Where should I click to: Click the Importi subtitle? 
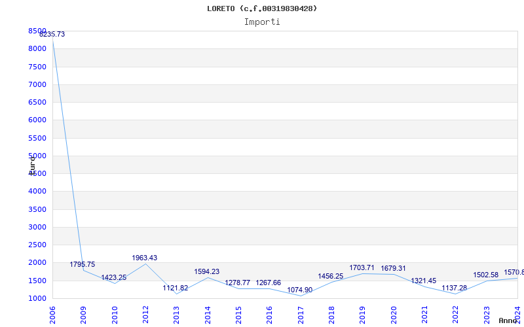coord(262,22)
